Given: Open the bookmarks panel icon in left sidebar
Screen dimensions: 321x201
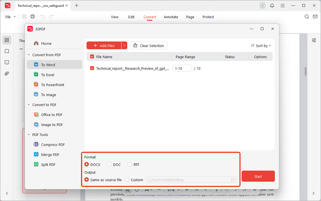Looking at the screenshot, I should click(7, 51).
